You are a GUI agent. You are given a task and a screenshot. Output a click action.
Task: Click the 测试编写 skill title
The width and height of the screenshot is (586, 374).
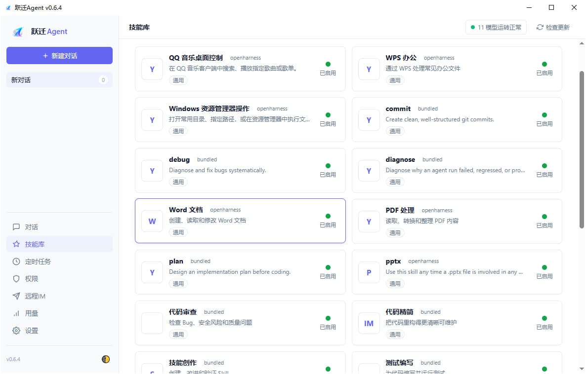click(400, 363)
